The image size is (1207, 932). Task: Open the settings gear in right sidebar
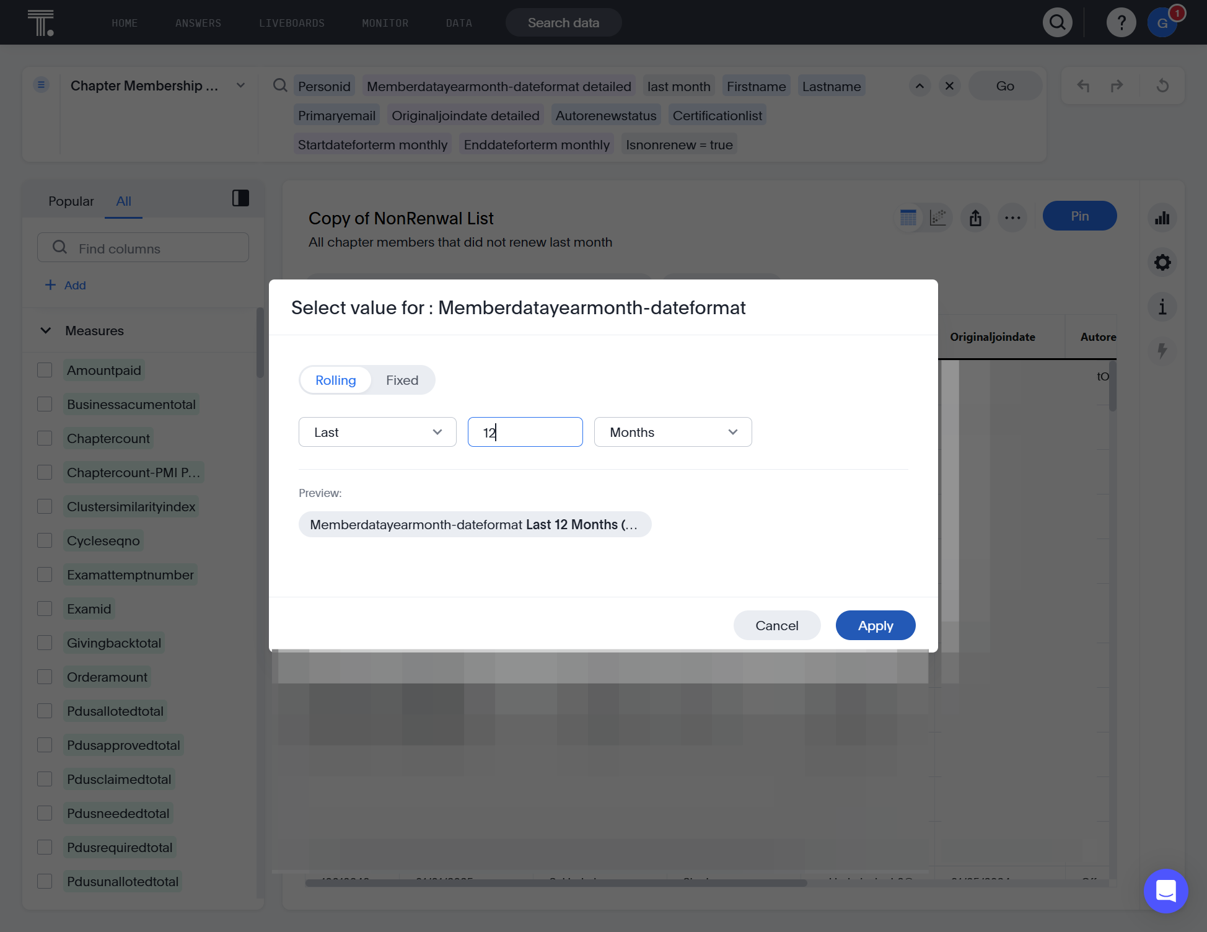pyautogui.click(x=1162, y=262)
